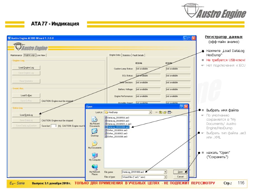Switch to the Maintenance tab
The image size is (254, 191).
coord(16,55)
